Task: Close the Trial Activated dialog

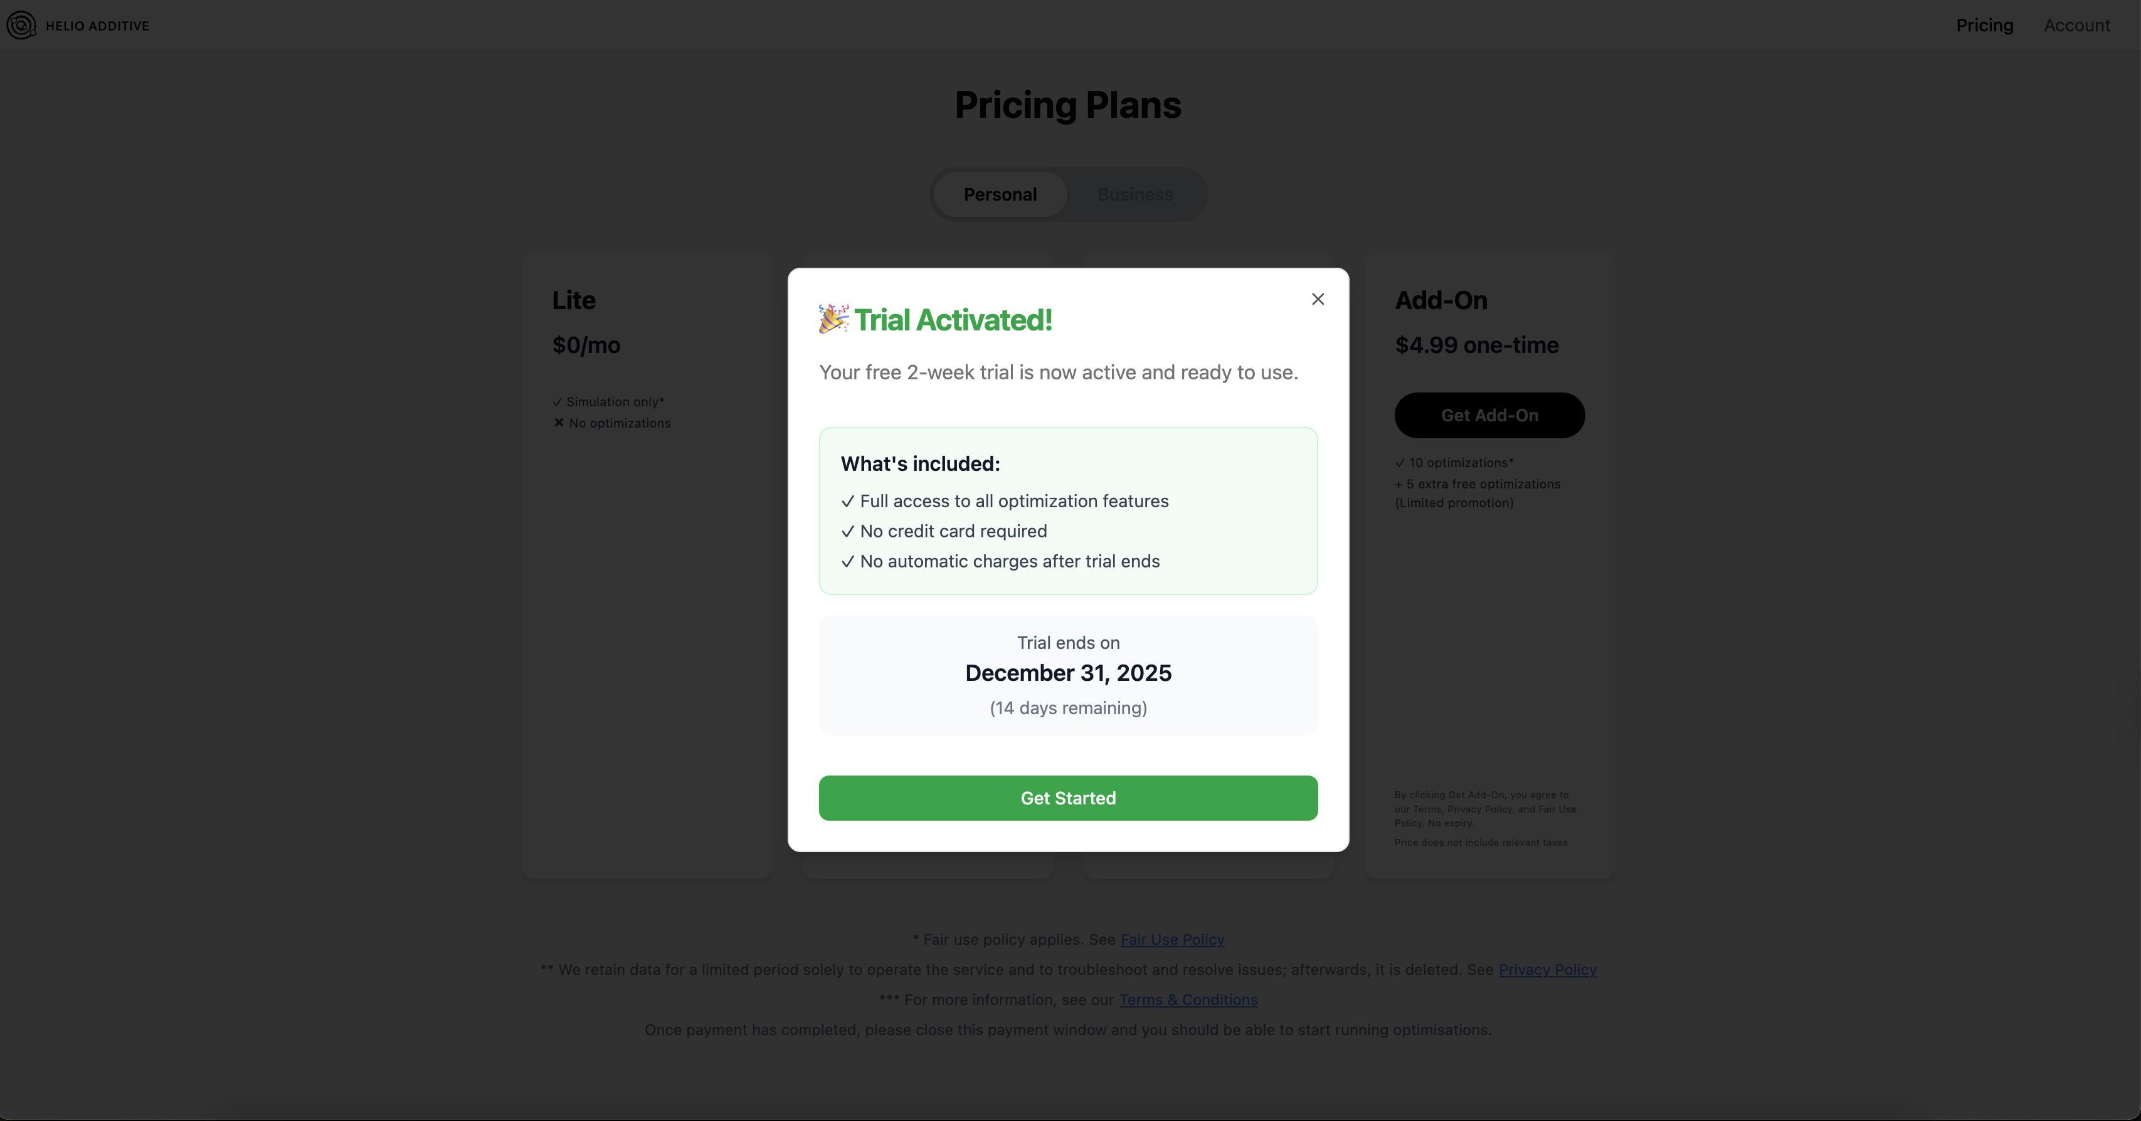Action: tap(1318, 299)
